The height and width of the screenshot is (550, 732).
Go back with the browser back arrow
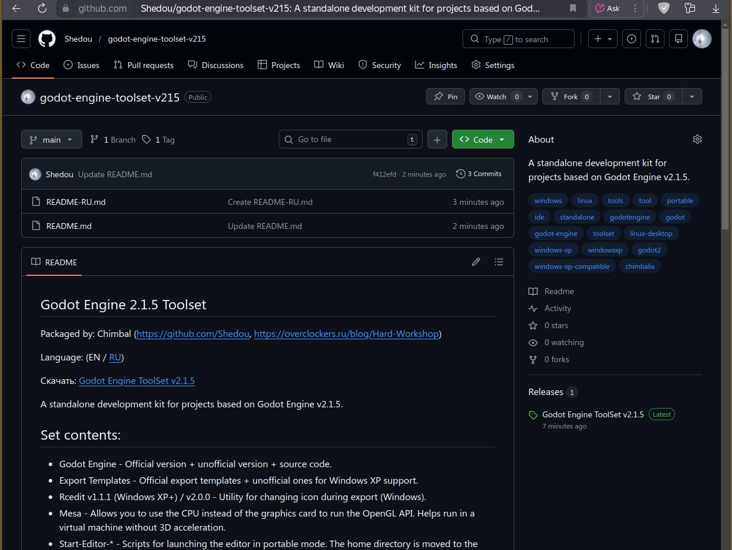click(16, 8)
